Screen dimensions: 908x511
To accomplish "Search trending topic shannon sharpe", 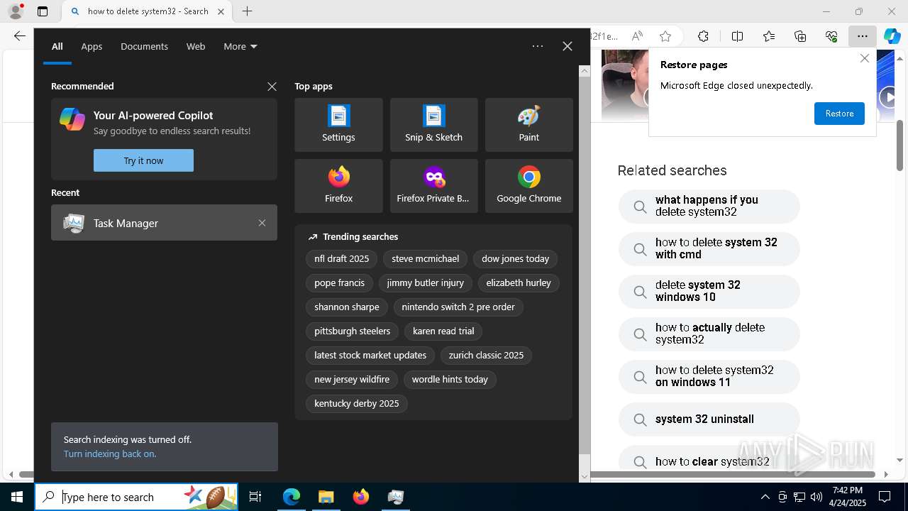I will [x=347, y=307].
